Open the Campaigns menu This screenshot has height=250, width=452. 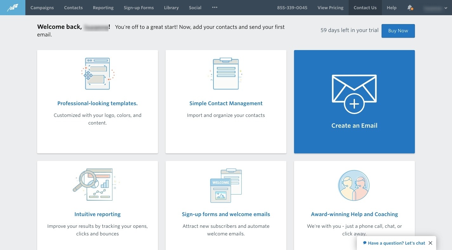click(42, 8)
